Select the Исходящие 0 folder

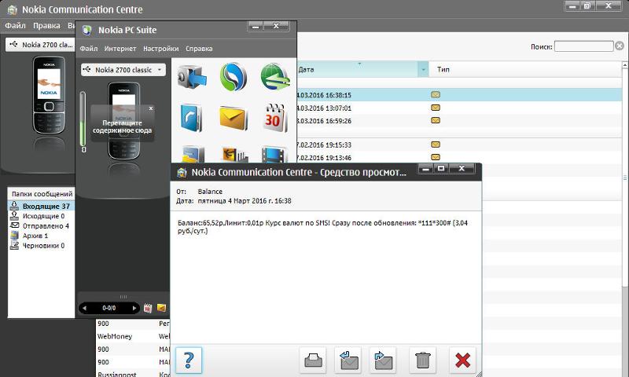tap(42, 216)
